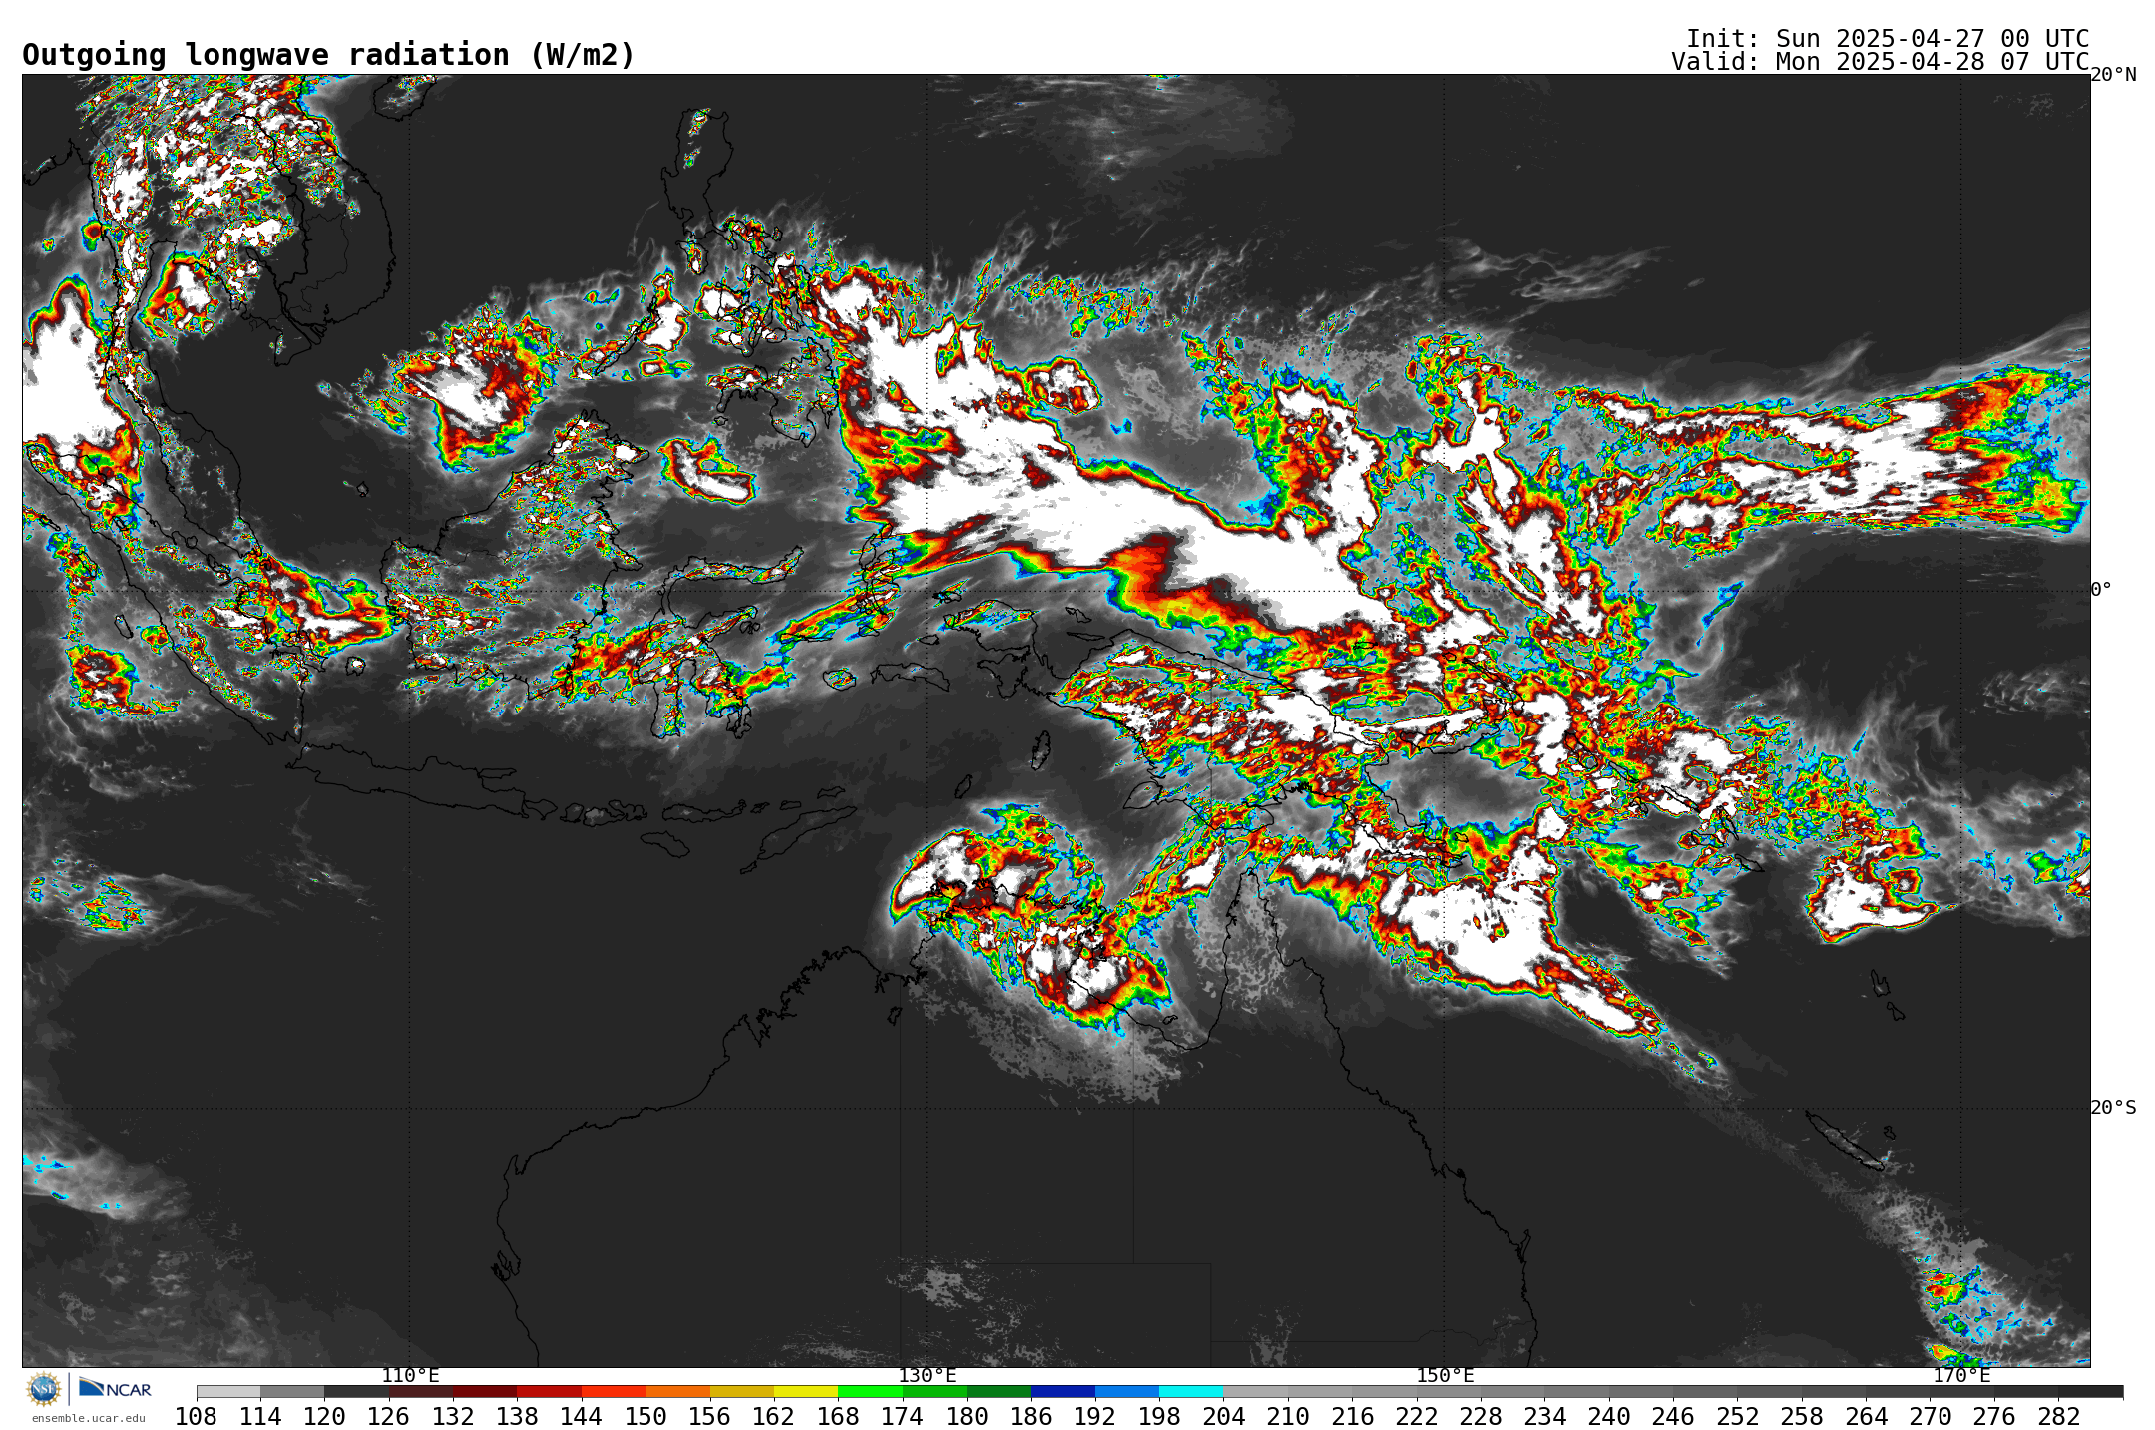Click the 0° equator latitude label

point(2101,590)
